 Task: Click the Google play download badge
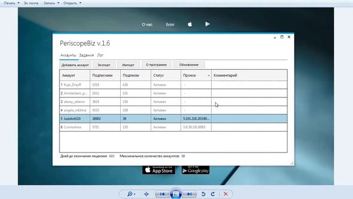click(195, 170)
